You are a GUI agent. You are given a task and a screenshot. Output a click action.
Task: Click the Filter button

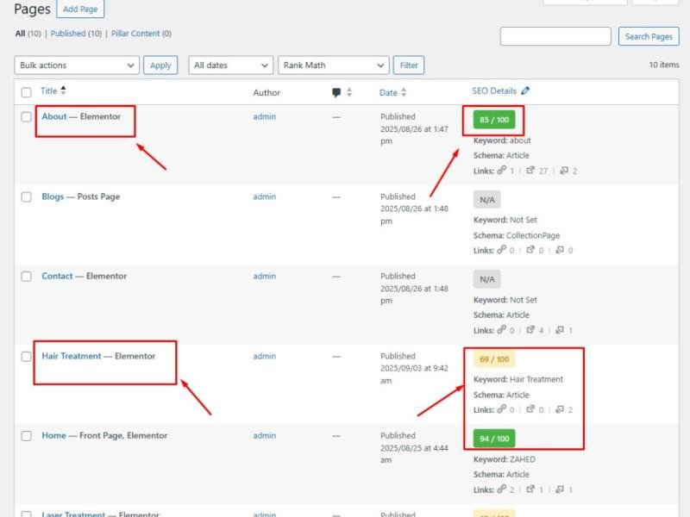pos(409,65)
